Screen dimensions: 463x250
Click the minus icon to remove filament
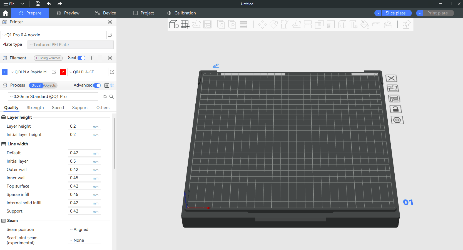(x=100, y=58)
